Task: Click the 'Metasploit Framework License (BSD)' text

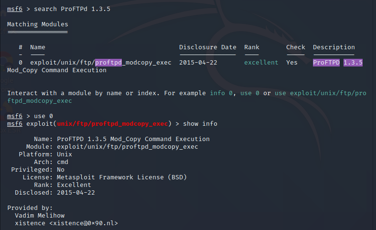Action: [121, 177]
